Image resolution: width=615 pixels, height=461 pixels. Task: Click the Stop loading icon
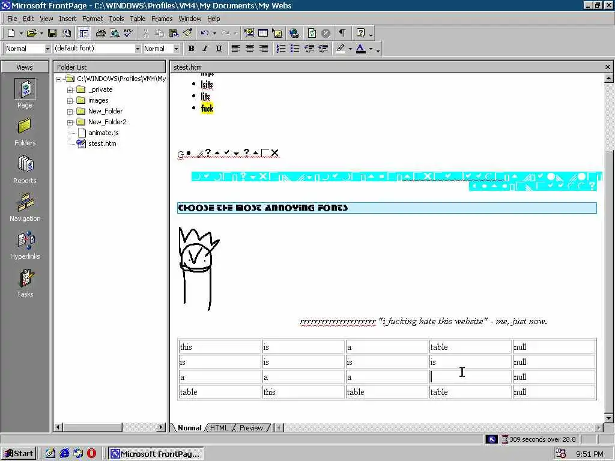click(x=326, y=34)
